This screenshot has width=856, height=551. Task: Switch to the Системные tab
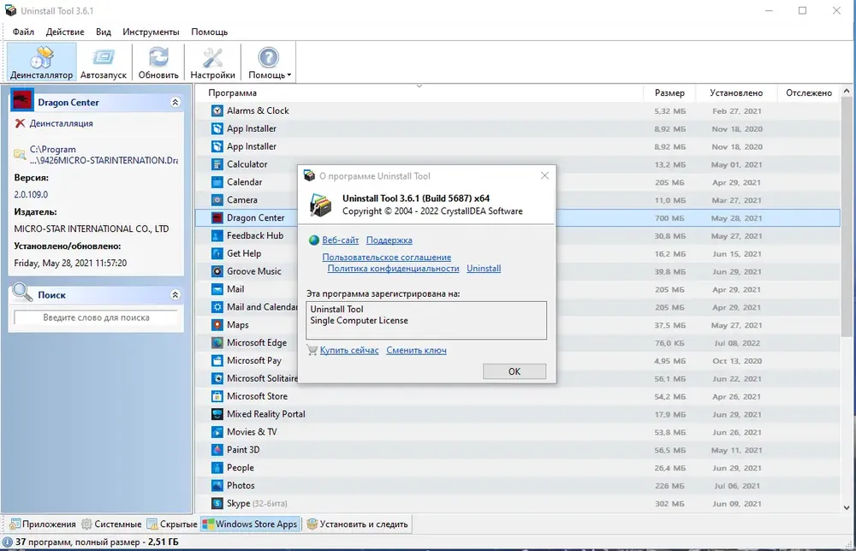(x=111, y=524)
